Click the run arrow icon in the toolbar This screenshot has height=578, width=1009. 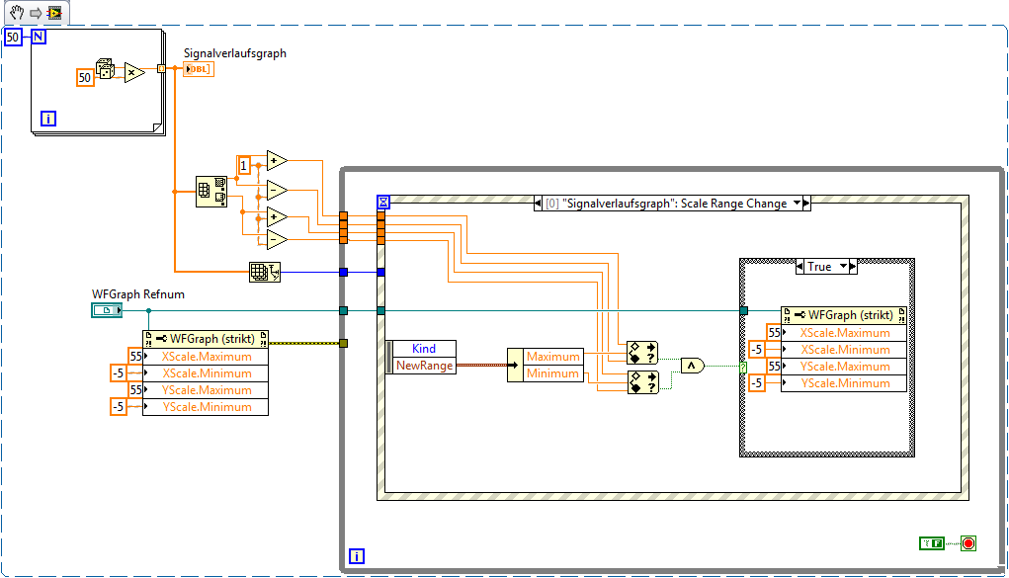pos(36,13)
